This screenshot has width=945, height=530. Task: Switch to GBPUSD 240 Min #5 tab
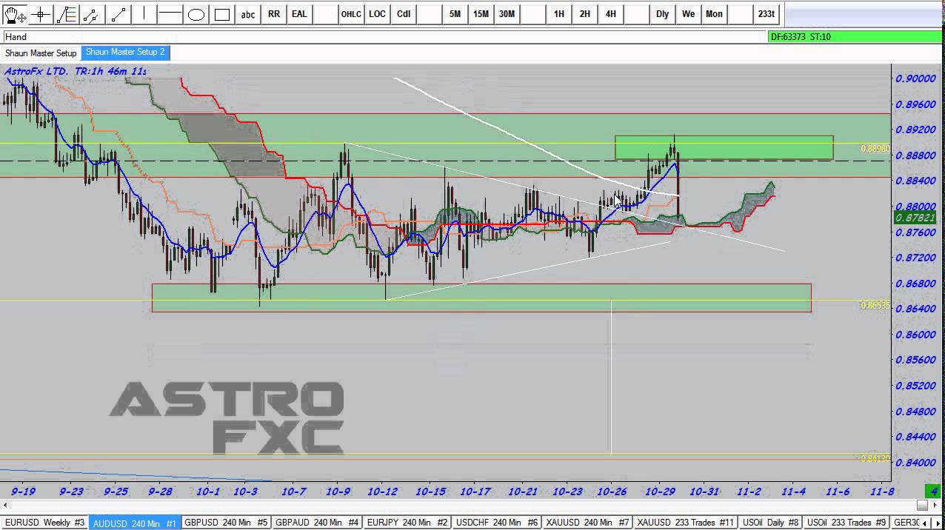pyautogui.click(x=226, y=523)
